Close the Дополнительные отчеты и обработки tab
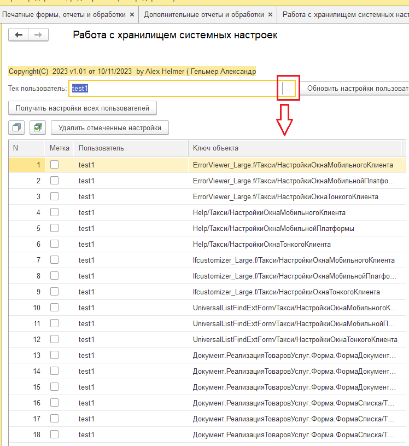This screenshot has height=446, width=409. pyautogui.click(x=270, y=15)
